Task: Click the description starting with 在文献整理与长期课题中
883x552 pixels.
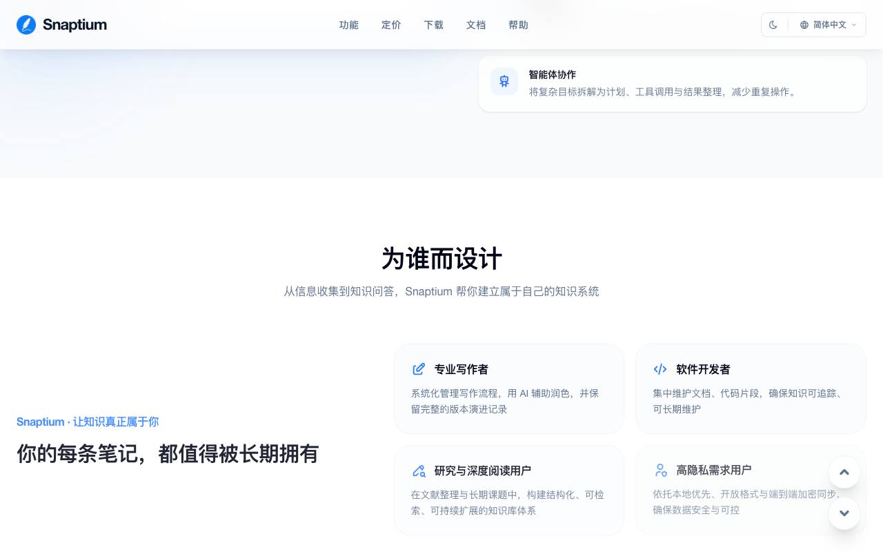Action: coord(508,502)
